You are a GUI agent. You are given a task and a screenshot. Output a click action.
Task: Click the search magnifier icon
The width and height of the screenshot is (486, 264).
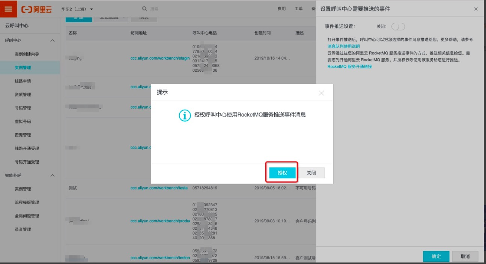click(144, 9)
